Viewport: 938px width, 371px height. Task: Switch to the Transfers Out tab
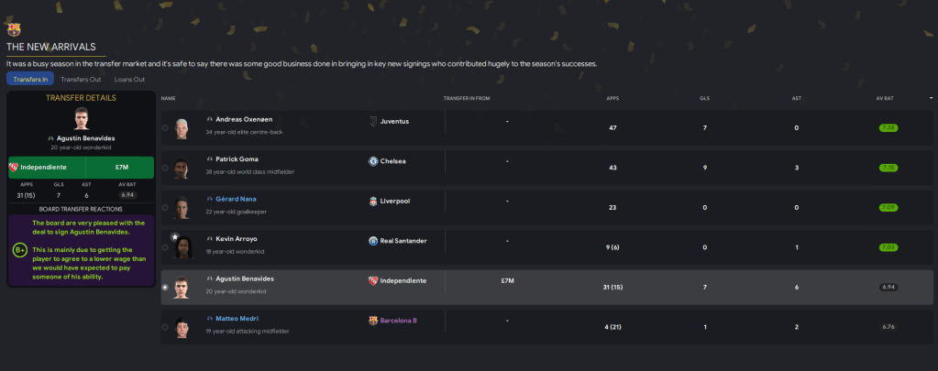[x=81, y=80]
